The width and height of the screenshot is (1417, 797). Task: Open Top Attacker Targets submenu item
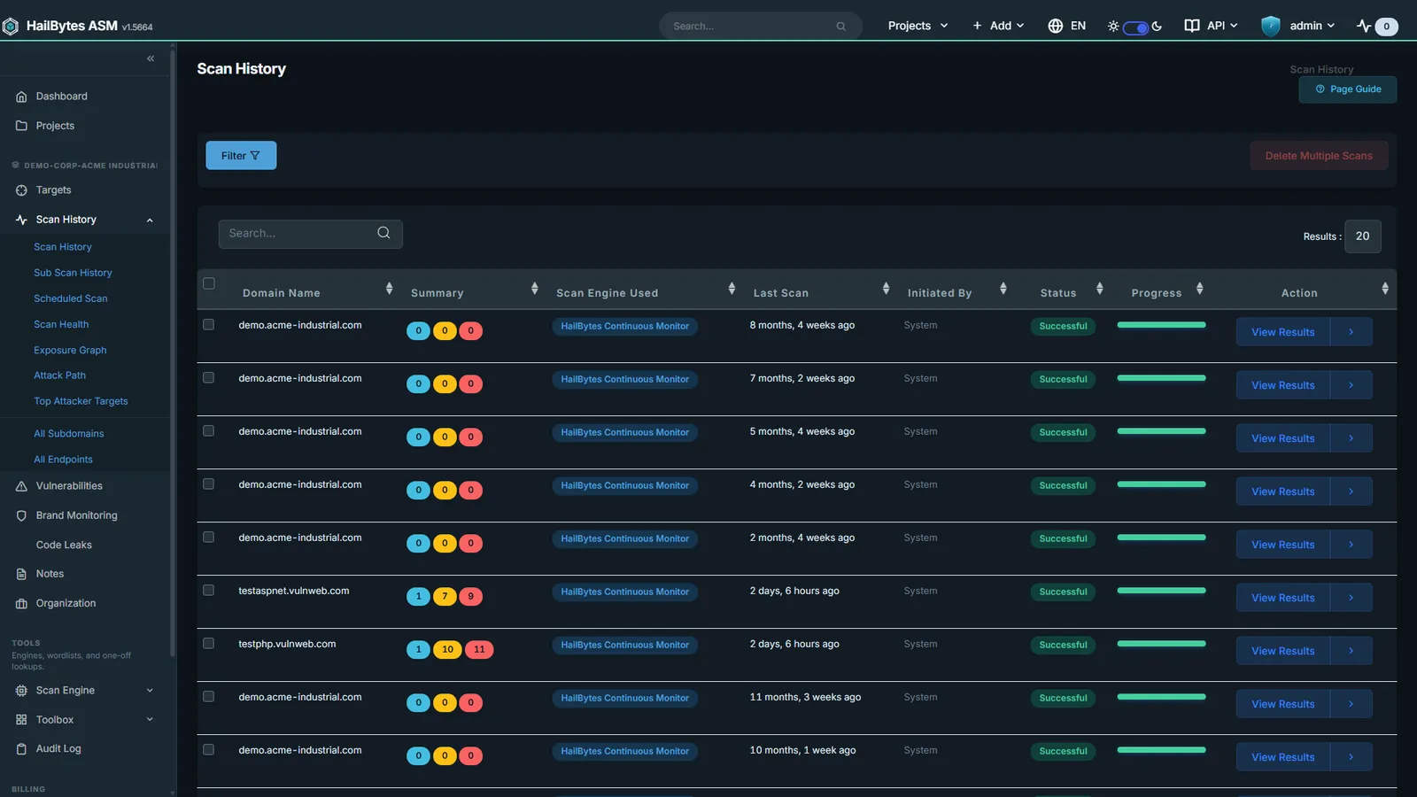tap(81, 401)
